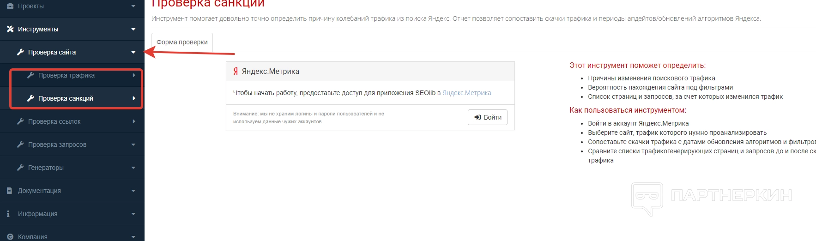Viewport: 816px width, 241px height.
Task: Click the Яндекс.Метрика panel heading
Action: (x=271, y=71)
